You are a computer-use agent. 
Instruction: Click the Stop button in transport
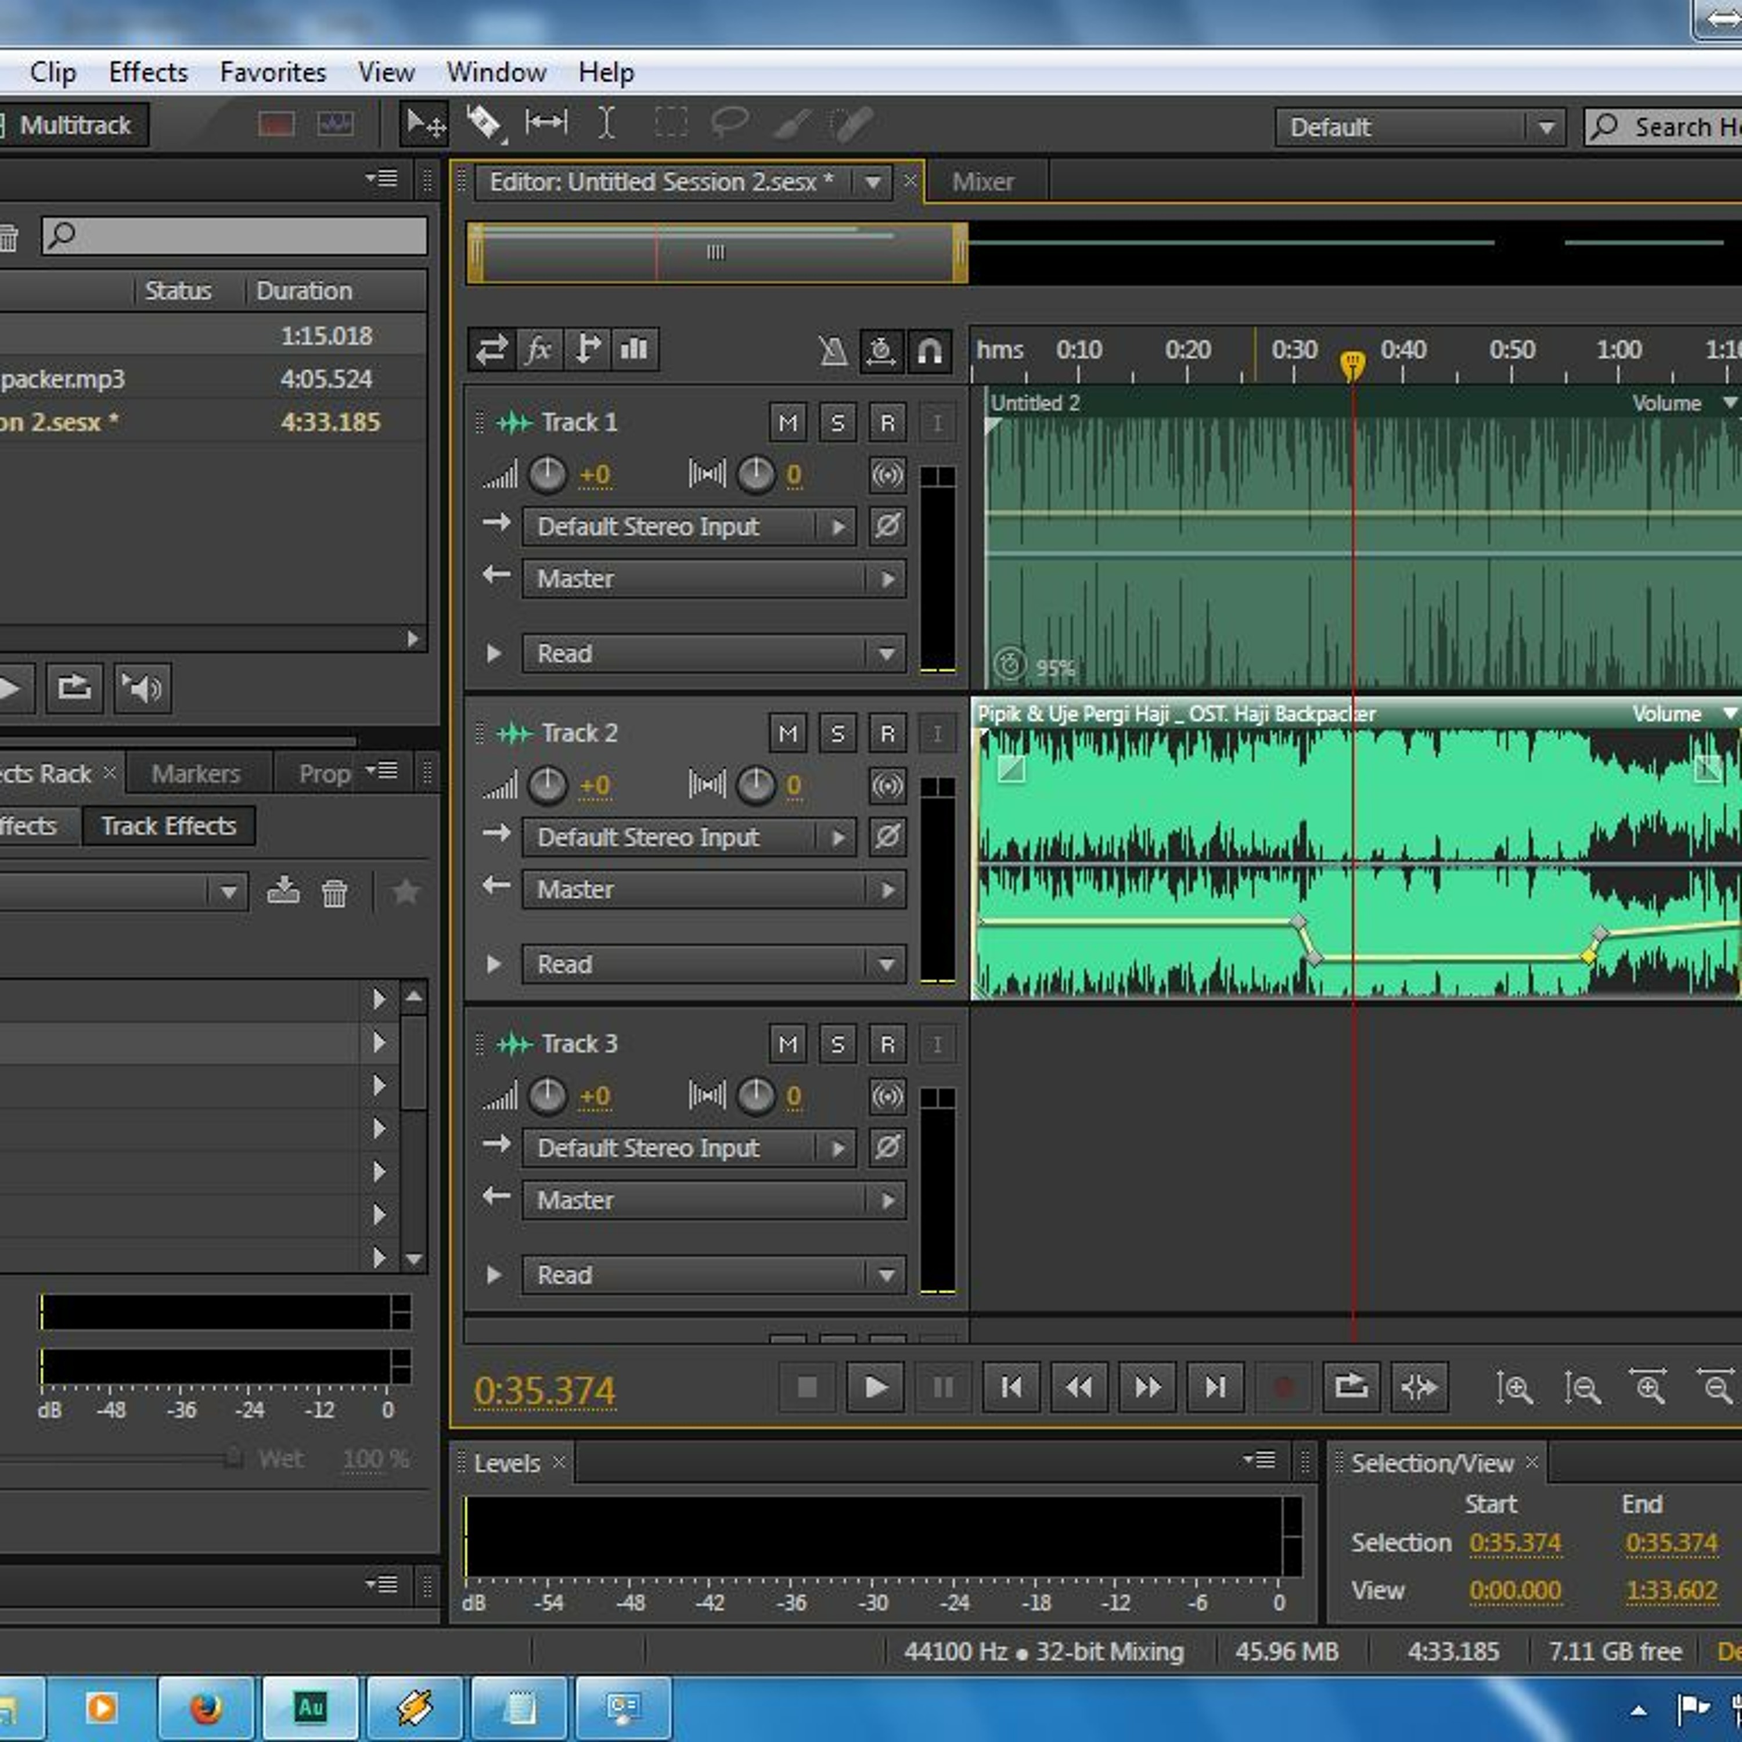pos(807,1387)
